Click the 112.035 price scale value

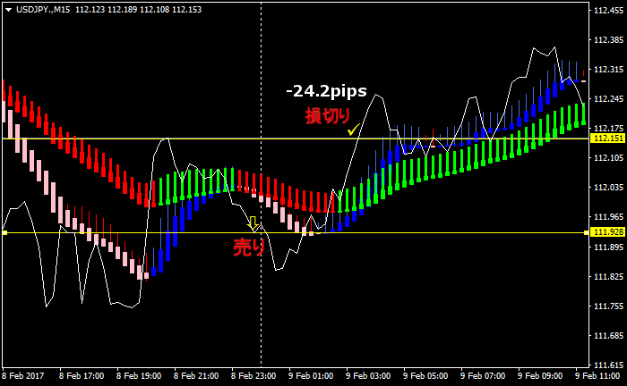608,188
